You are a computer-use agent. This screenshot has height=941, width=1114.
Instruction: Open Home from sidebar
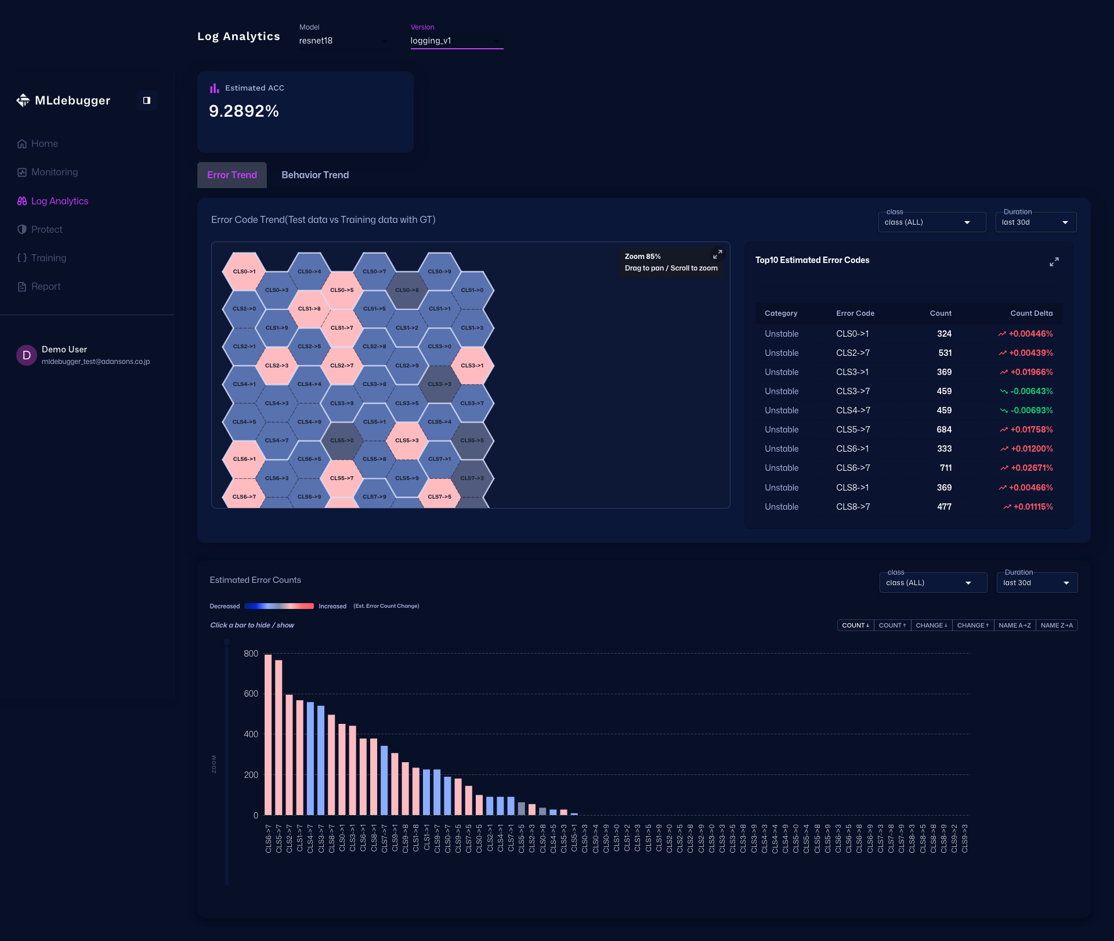tap(44, 143)
